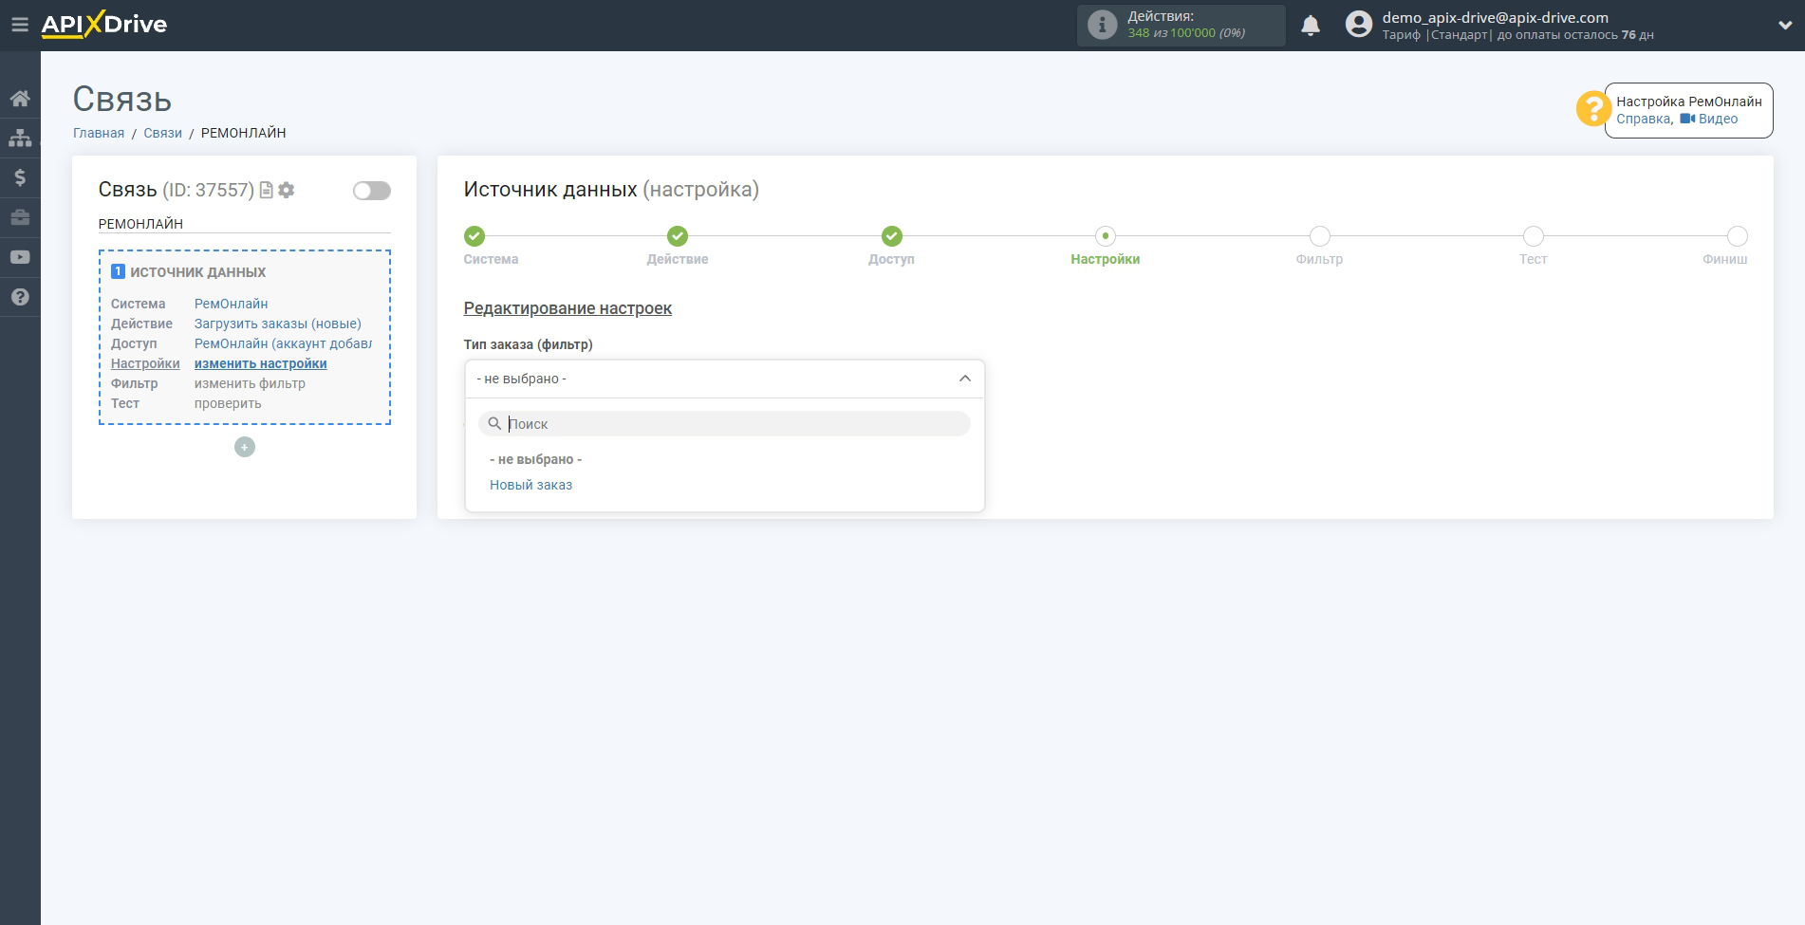Add a new block with plus button
1805x925 pixels.
pyautogui.click(x=245, y=447)
